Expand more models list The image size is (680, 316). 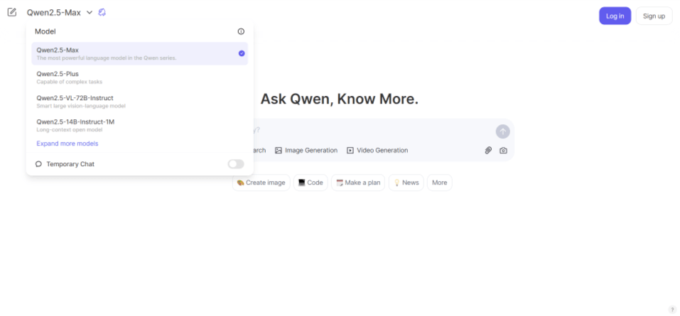pyautogui.click(x=68, y=143)
